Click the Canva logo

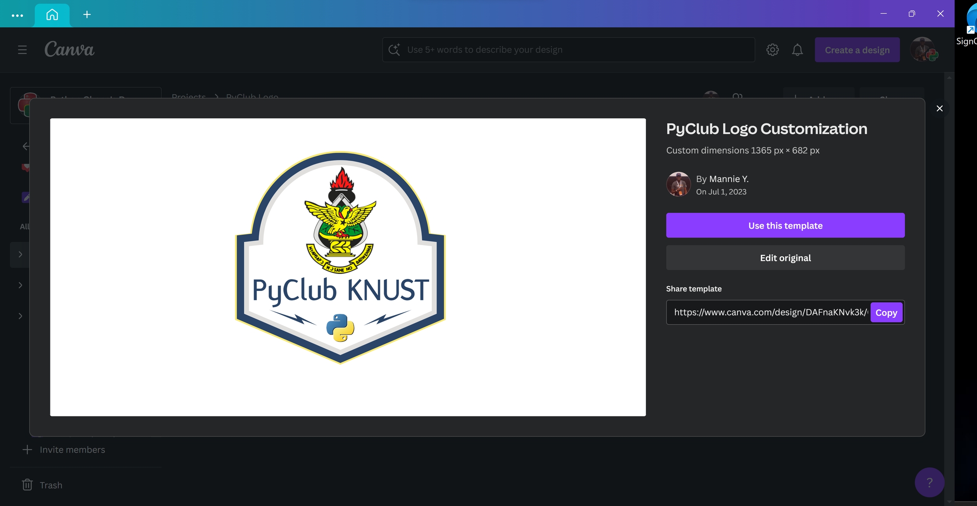(x=70, y=50)
